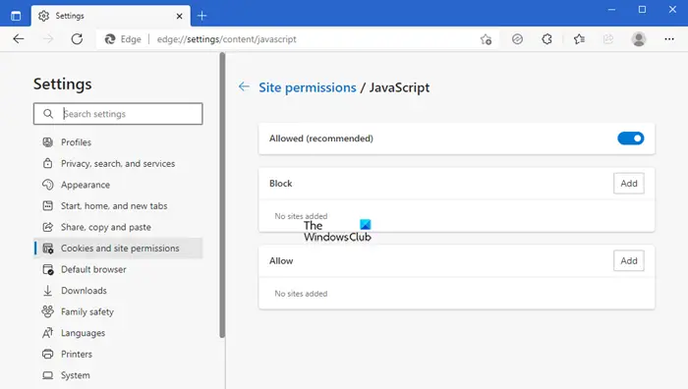Click the Settings tab title
Viewport: 688px width, 389px height.
pos(70,16)
